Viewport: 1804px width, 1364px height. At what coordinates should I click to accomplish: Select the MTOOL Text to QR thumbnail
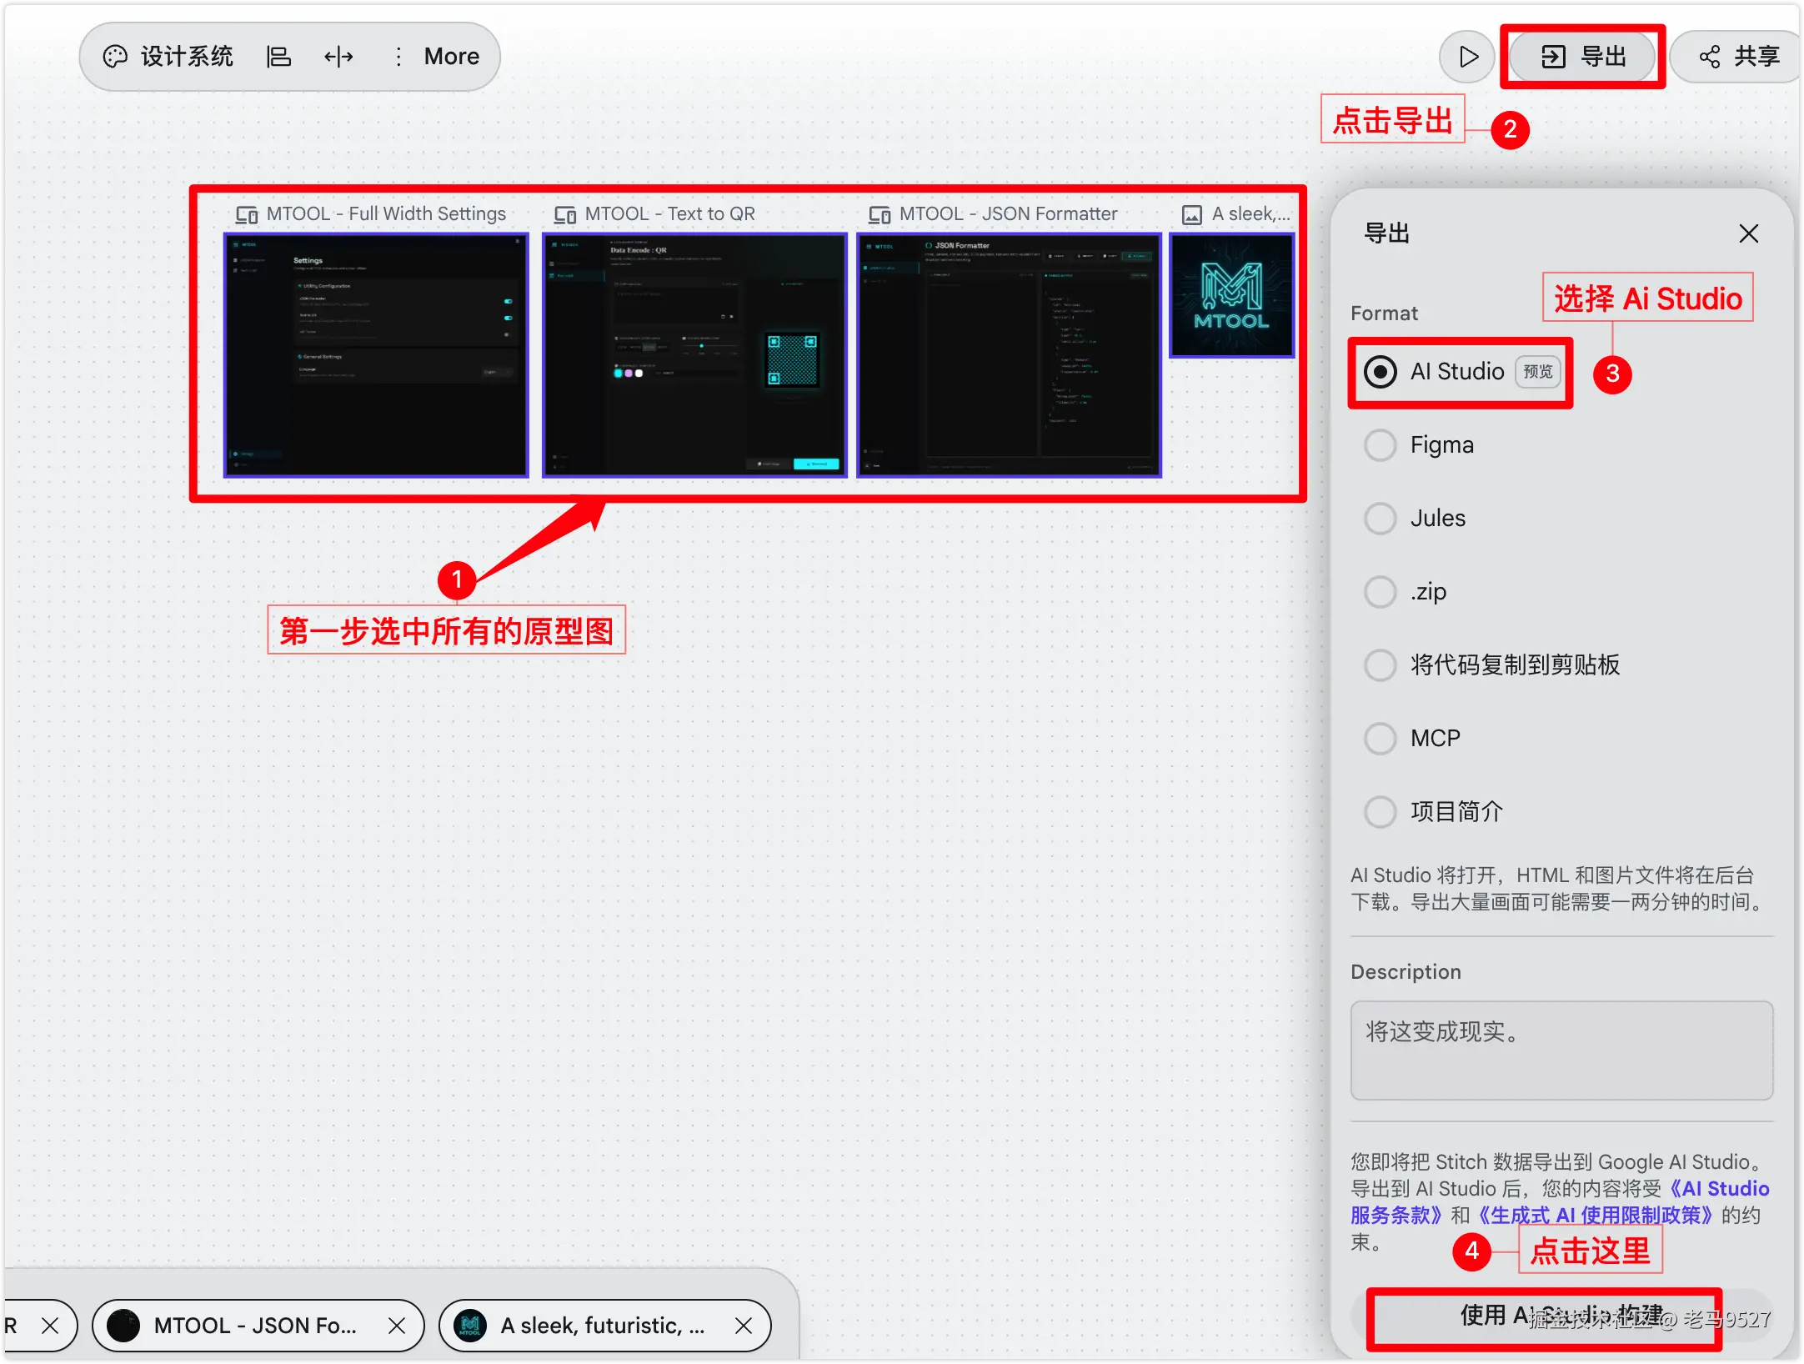(694, 355)
